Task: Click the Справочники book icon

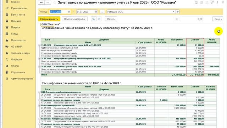Action: point(7,72)
